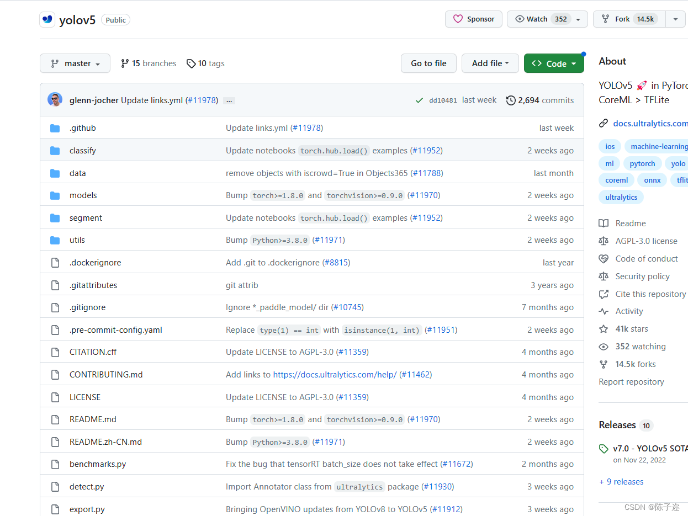Click the Code of conduct heart icon
688x516 pixels.
coord(604,259)
